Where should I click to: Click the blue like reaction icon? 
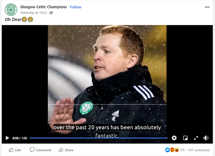pos(168,150)
